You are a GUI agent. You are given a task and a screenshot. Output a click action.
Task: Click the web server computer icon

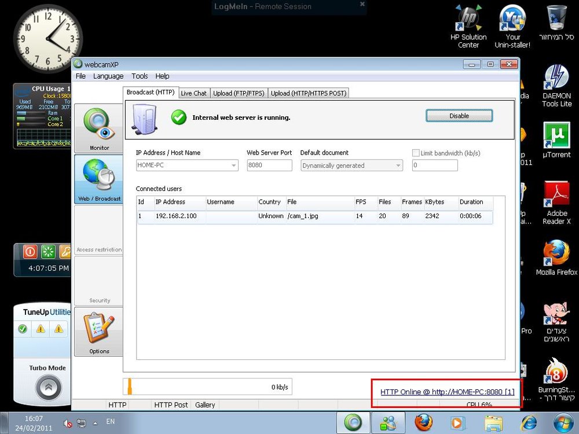coord(145,119)
